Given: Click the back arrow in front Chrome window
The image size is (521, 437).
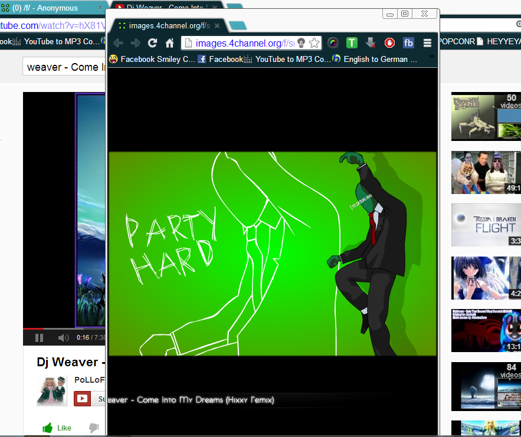Looking at the screenshot, I should pos(118,43).
